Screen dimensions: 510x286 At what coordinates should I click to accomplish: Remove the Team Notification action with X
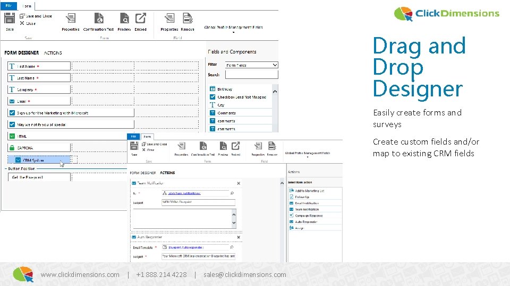tap(239, 183)
